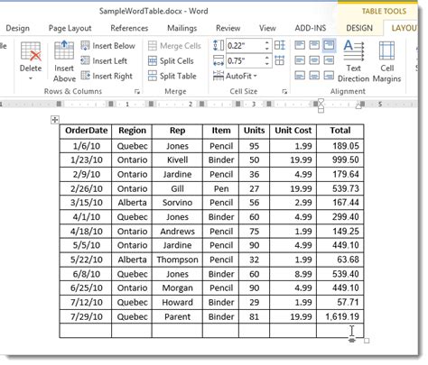Click the Thompson cell
This screenshot has height=365, width=428.
point(177,260)
